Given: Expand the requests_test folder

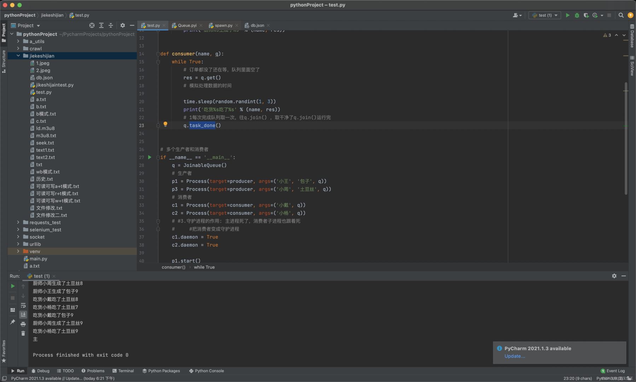Looking at the screenshot, I should (18, 222).
